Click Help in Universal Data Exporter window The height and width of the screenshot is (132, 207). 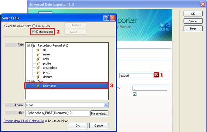pos(193,28)
